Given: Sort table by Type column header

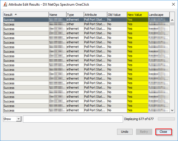Looking at the screenshot, I should [75, 15].
